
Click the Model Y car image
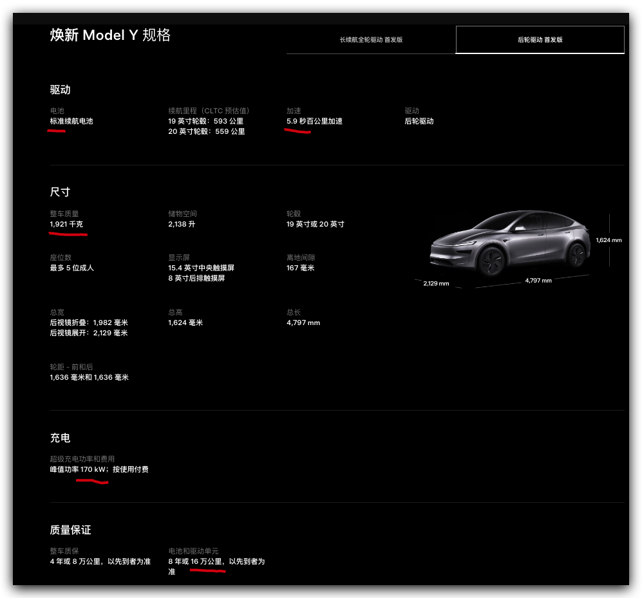click(x=509, y=242)
